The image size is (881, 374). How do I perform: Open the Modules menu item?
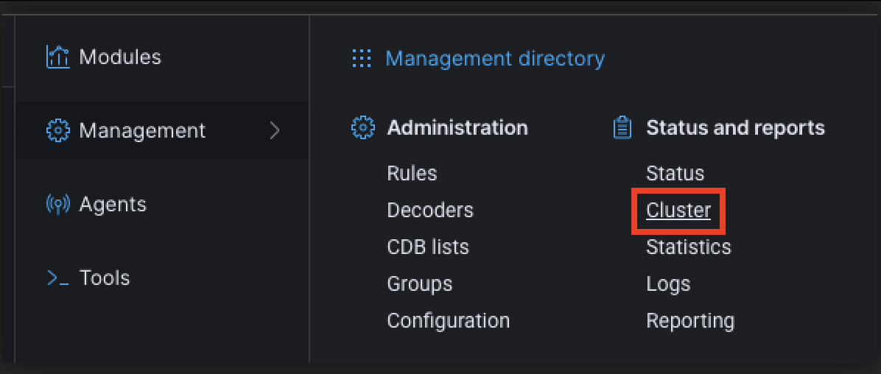click(x=120, y=57)
